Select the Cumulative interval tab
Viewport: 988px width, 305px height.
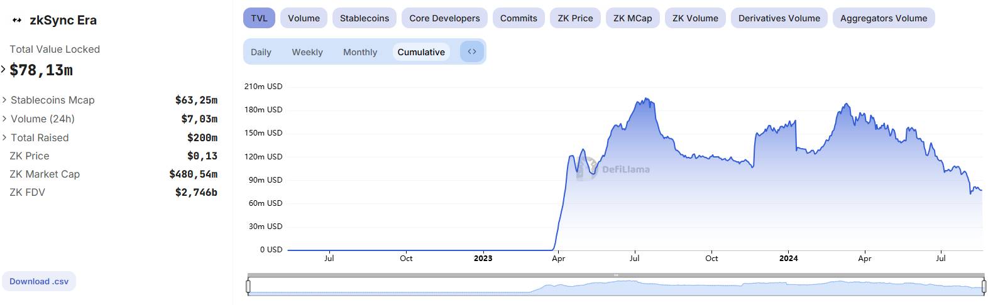[421, 52]
